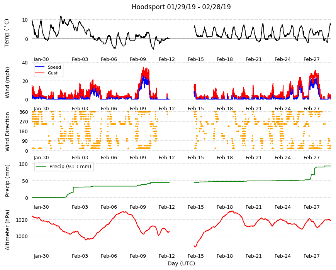This screenshot has width=336, height=270.
Task: Click Jan-30 tick under the altimeter plot
Action: click(x=41, y=256)
